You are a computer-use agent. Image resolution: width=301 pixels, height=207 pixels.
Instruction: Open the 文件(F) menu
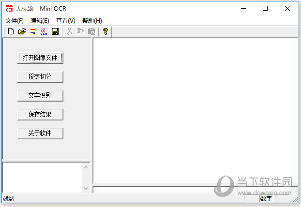[x=14, y=20]
